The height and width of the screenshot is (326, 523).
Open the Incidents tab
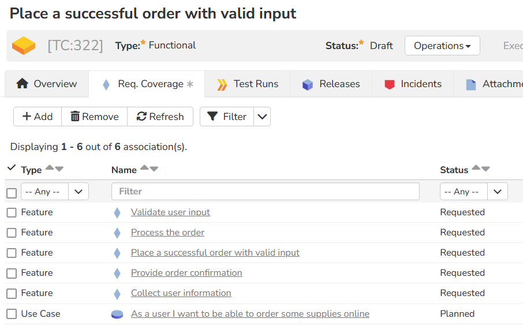point(413,84)
